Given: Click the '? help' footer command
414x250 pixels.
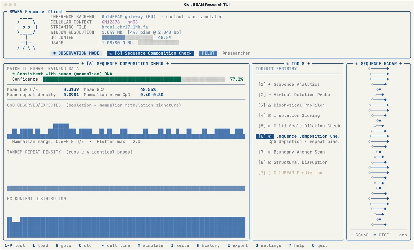Looking at the screenshot, I should pos(297,245).
